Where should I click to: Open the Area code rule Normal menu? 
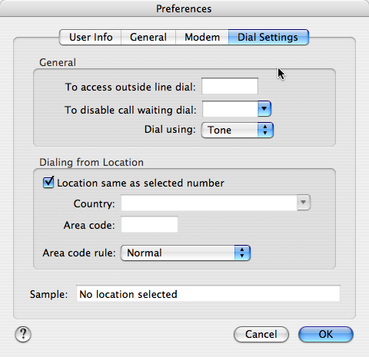click(x=185, y=253)
